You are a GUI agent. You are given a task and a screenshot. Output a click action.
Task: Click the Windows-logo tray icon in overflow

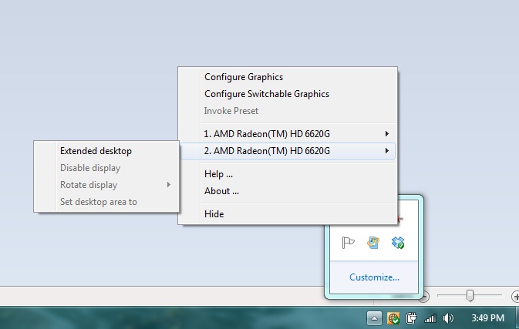(x=373, y=243)
